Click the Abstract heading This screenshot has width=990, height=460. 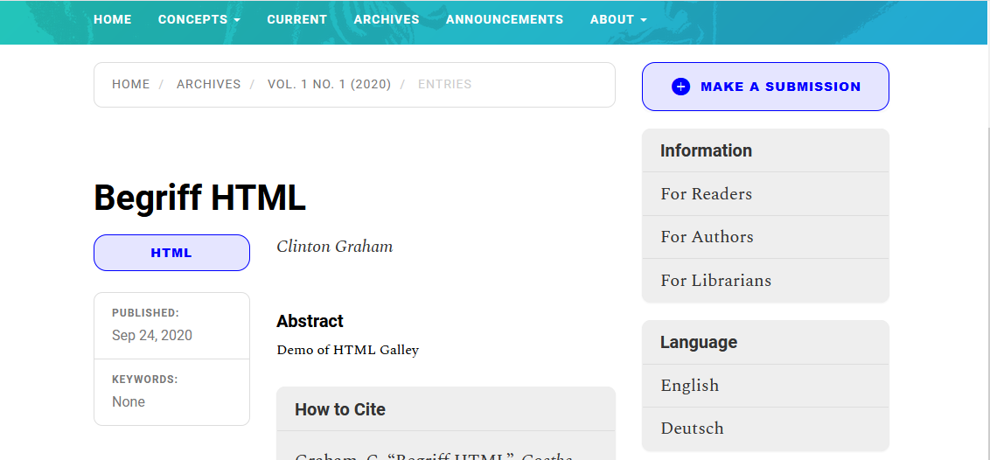click(310, 321)
